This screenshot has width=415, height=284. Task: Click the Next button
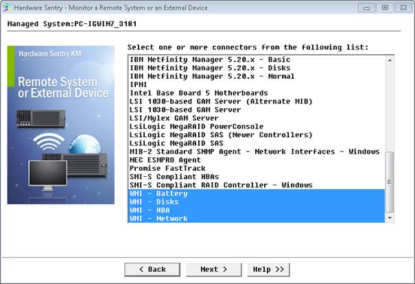(x=213, y=269)
